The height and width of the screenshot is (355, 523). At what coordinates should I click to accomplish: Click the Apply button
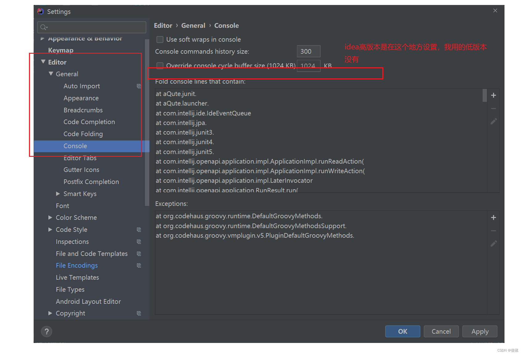pyautogui.click(x=480, y=332)
